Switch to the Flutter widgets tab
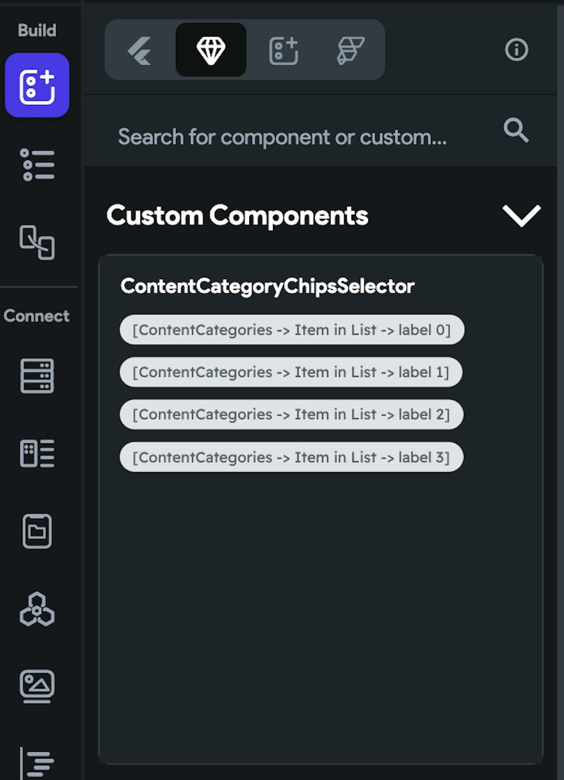 [140, 50]
